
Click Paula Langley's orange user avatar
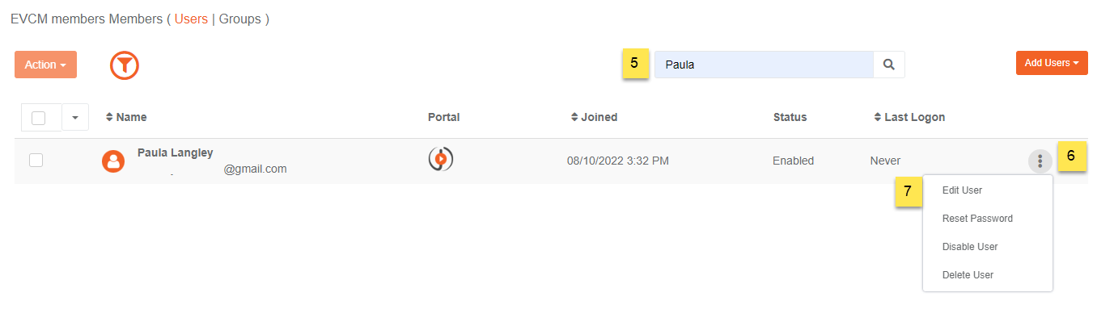point(113,161)
